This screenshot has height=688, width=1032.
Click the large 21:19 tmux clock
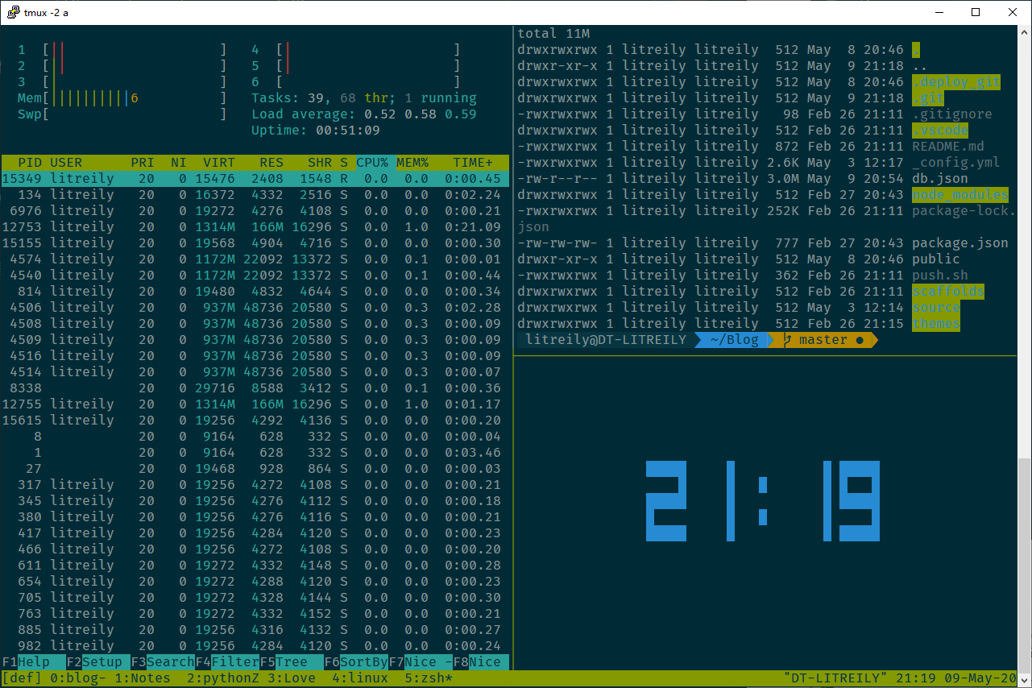click(761, 500)
